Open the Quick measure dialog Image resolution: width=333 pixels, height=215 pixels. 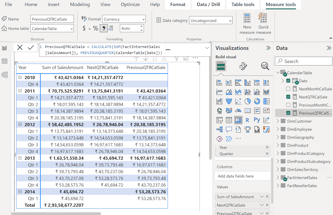tap(263, 23)
